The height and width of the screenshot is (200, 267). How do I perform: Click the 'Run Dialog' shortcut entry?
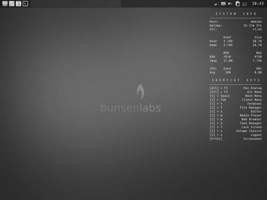(x=253, y=88)
